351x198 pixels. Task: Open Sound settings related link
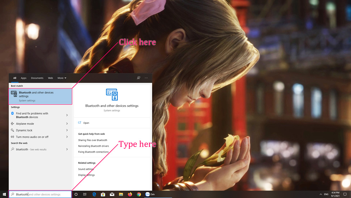click(86, 169)
